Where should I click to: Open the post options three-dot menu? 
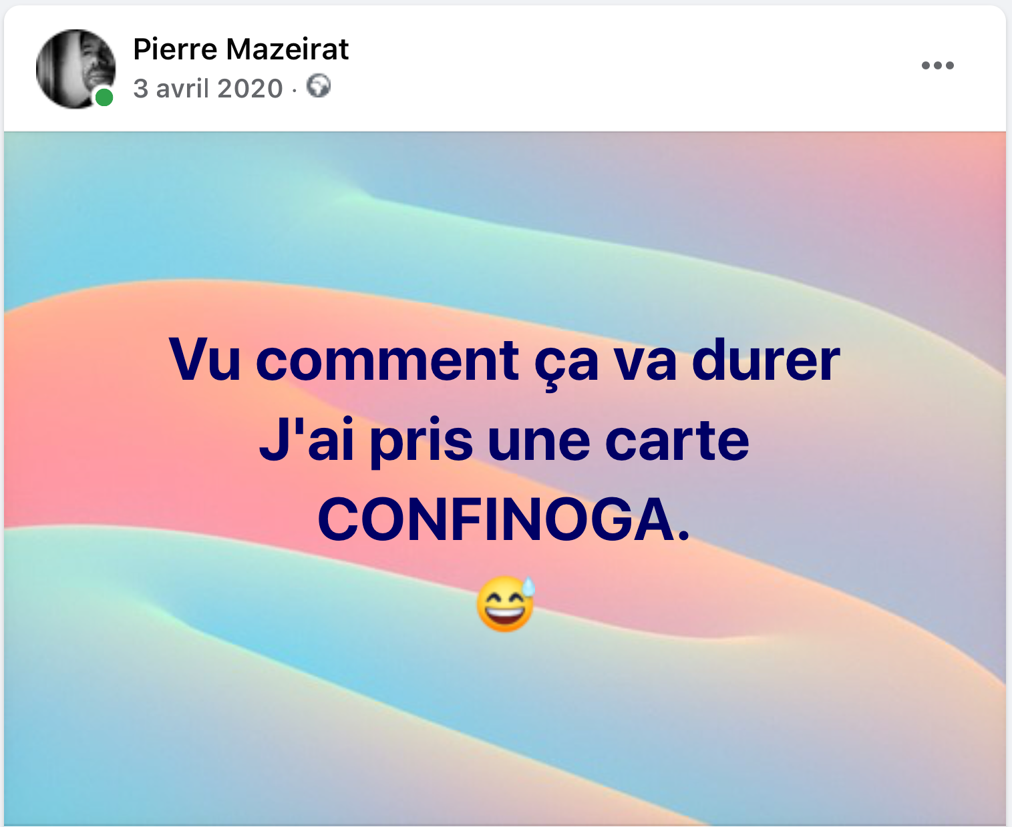[937, 65]
